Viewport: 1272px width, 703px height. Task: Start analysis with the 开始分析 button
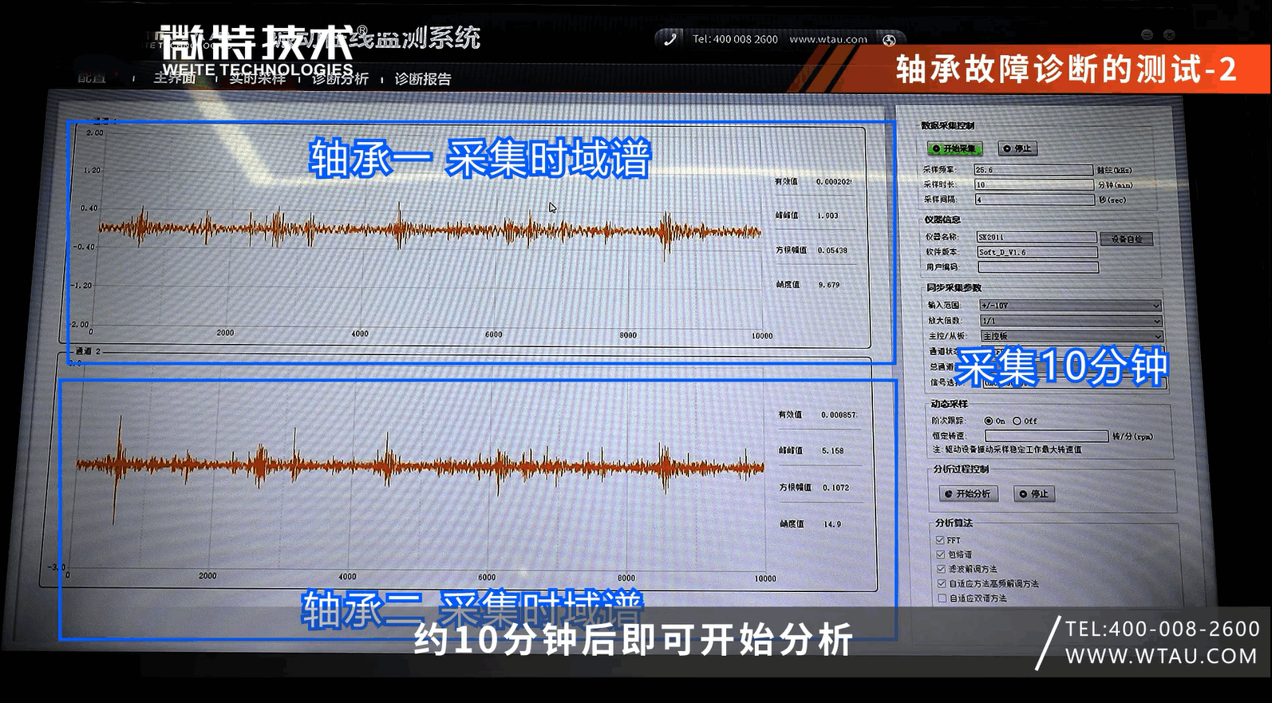(x=967, y=494)
